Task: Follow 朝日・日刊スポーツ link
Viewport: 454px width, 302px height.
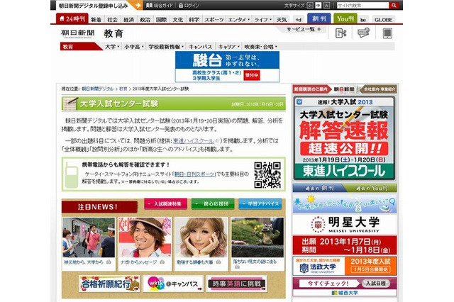Action: 194,174
